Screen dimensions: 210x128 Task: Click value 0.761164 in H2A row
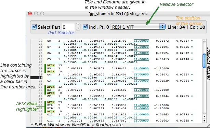pyautogui.click(x=97, y=105)
